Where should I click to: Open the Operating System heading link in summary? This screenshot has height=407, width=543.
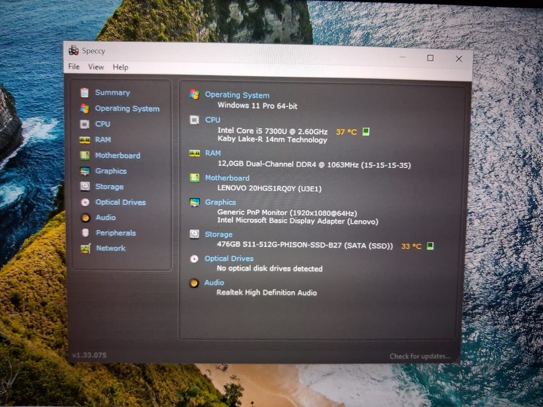237,95
